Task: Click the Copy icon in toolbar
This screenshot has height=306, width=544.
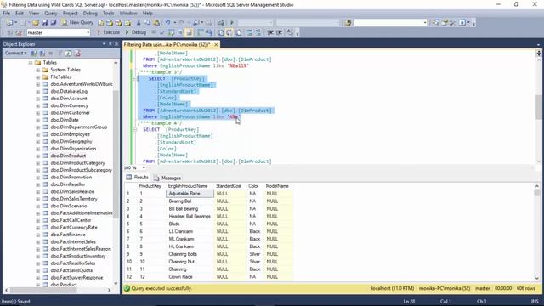Action: [147, 23]
